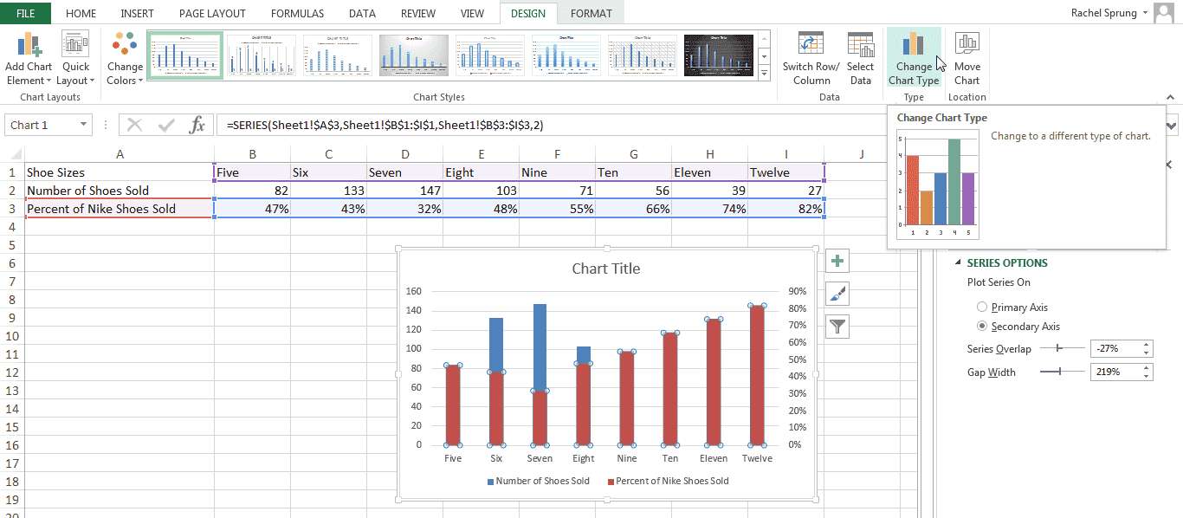Viewport: 1183px width, 518px height.
Task: Open the Chart Styles paintbrush button
Action: tap(837, 294)
